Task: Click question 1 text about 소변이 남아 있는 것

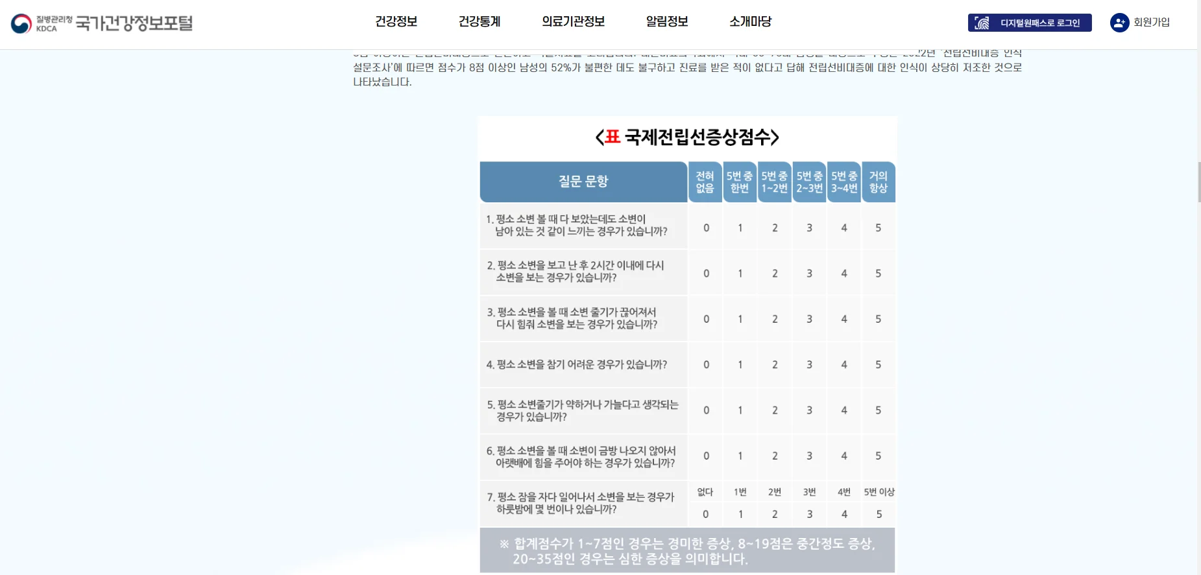Action: (577, 225)
